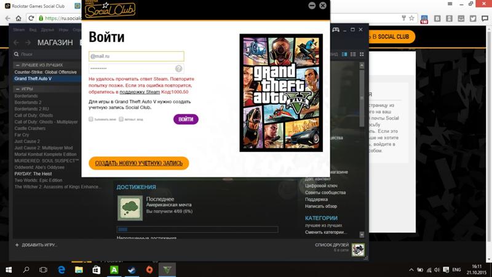Click Поддержка link in Steam sidebar
This screenshot has width=492, height=277.
[x=316, y=199]
